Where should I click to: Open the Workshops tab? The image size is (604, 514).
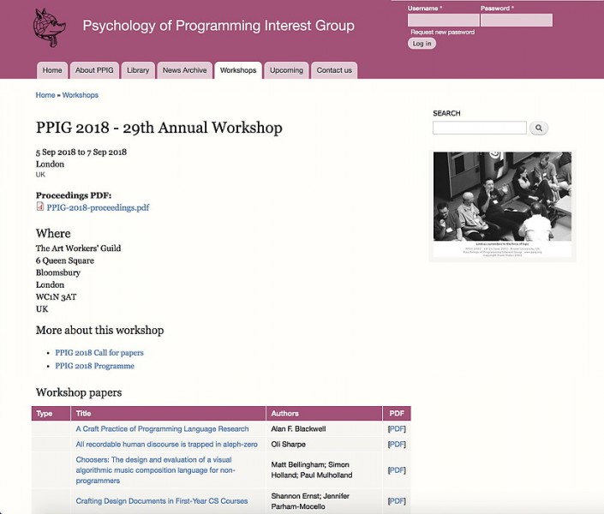(x=237, y=70)
